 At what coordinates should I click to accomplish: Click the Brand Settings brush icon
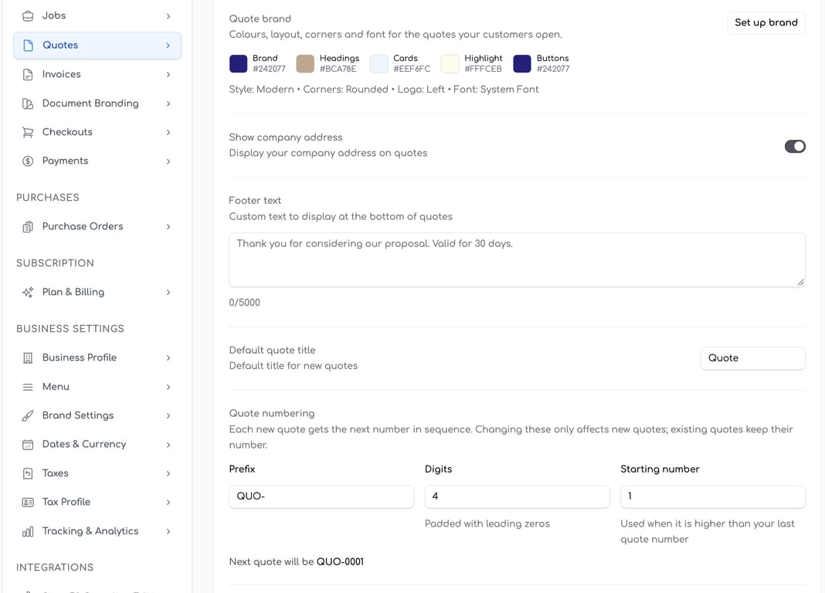pos(28,416)
